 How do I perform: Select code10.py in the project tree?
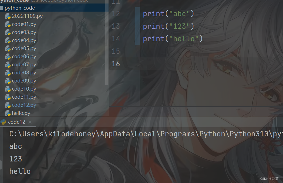tap(24, 89)
